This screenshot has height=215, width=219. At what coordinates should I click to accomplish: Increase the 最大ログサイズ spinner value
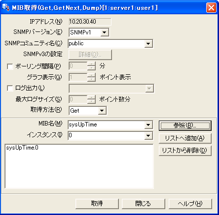pyautogui.click(x=91, y=97)
